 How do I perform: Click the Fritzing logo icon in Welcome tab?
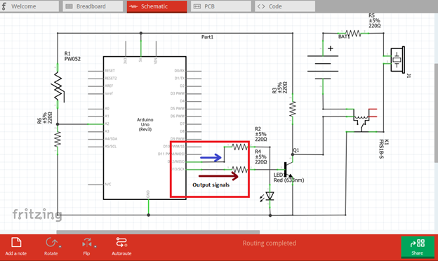(x=4, y=6)
